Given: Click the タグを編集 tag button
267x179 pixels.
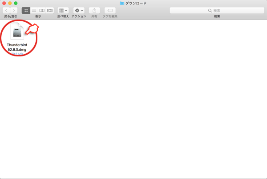Looking at the screenshot, I should click(110, 10).
